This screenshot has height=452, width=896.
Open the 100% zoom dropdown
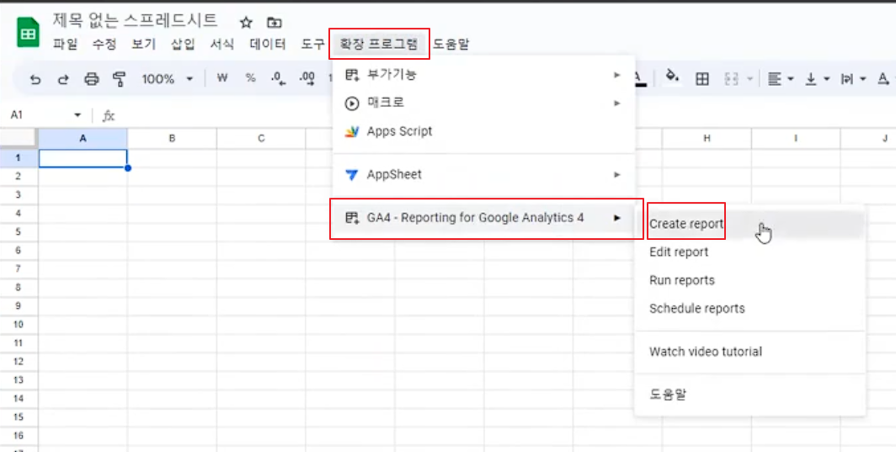click(168, 79)
